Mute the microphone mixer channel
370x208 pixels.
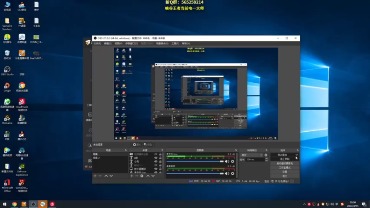tap(227, 161)
